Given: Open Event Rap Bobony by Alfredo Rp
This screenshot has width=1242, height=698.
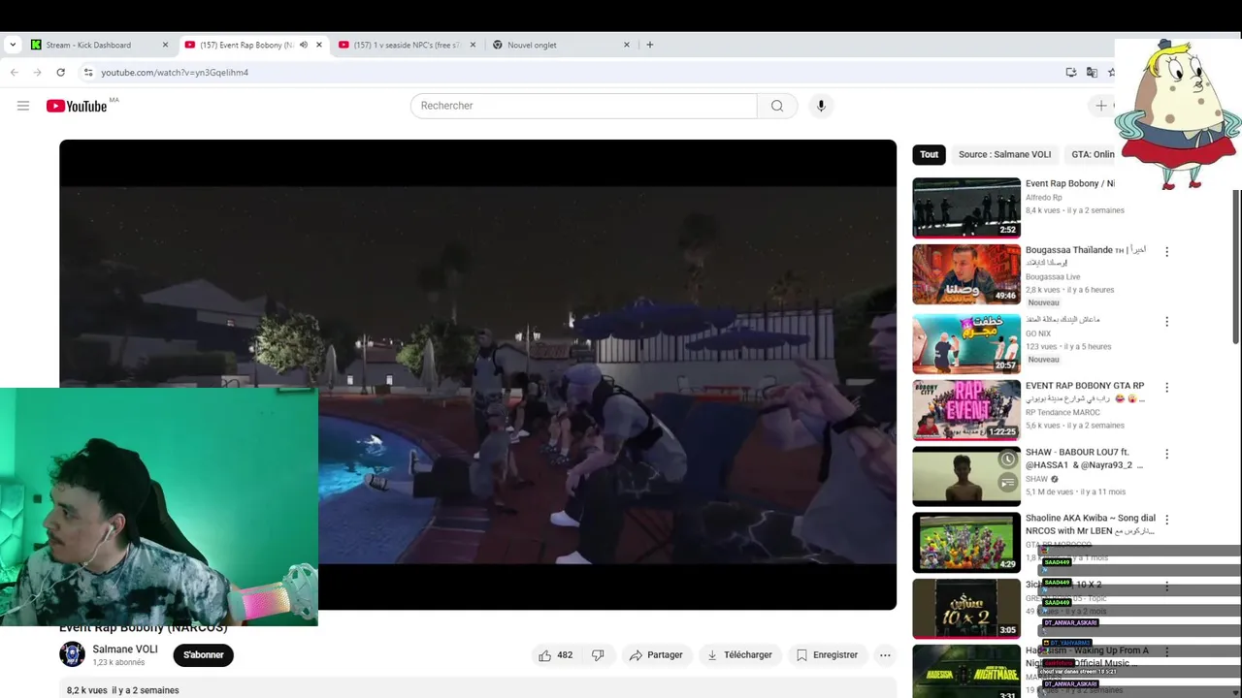Looking at the screenshot, I should pyautogui.click(x=1069, y=183).
